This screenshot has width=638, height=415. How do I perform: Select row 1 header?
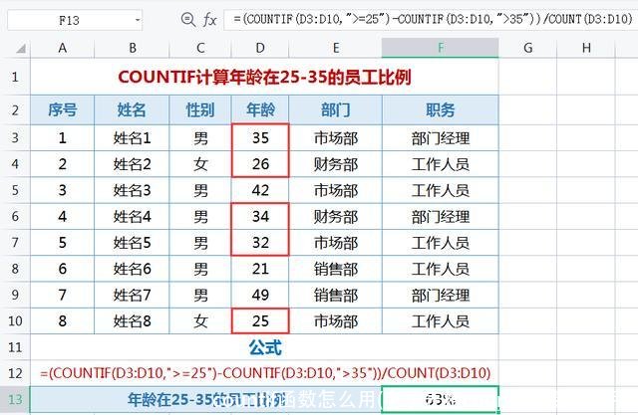point(15,77)
